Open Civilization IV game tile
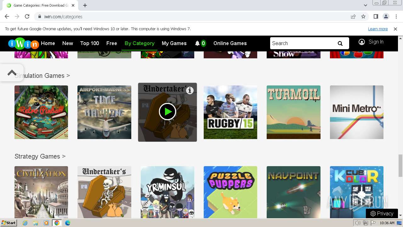 [x=41, y=192]
